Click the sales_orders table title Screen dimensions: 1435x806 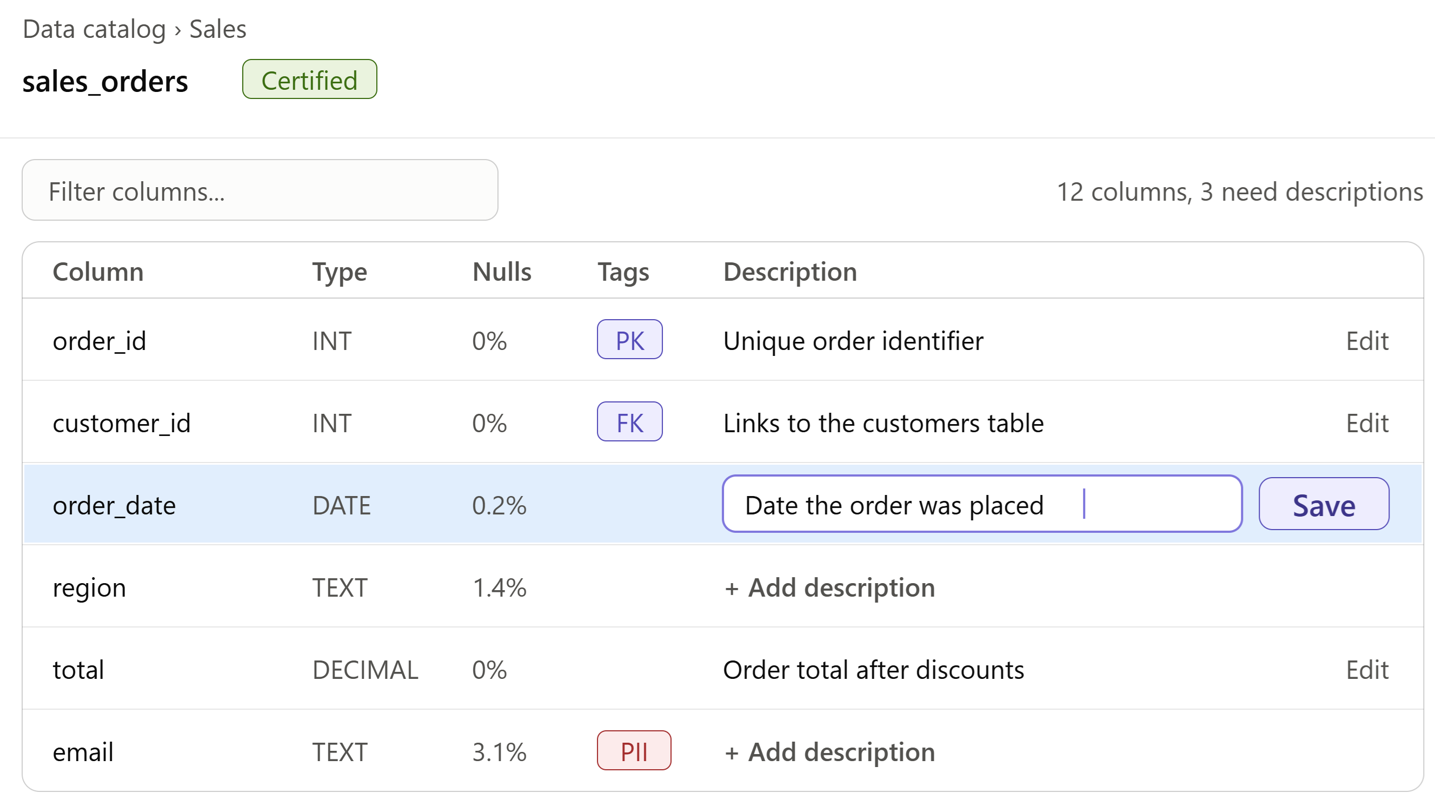pyautogui.click(x=105, y=82)
